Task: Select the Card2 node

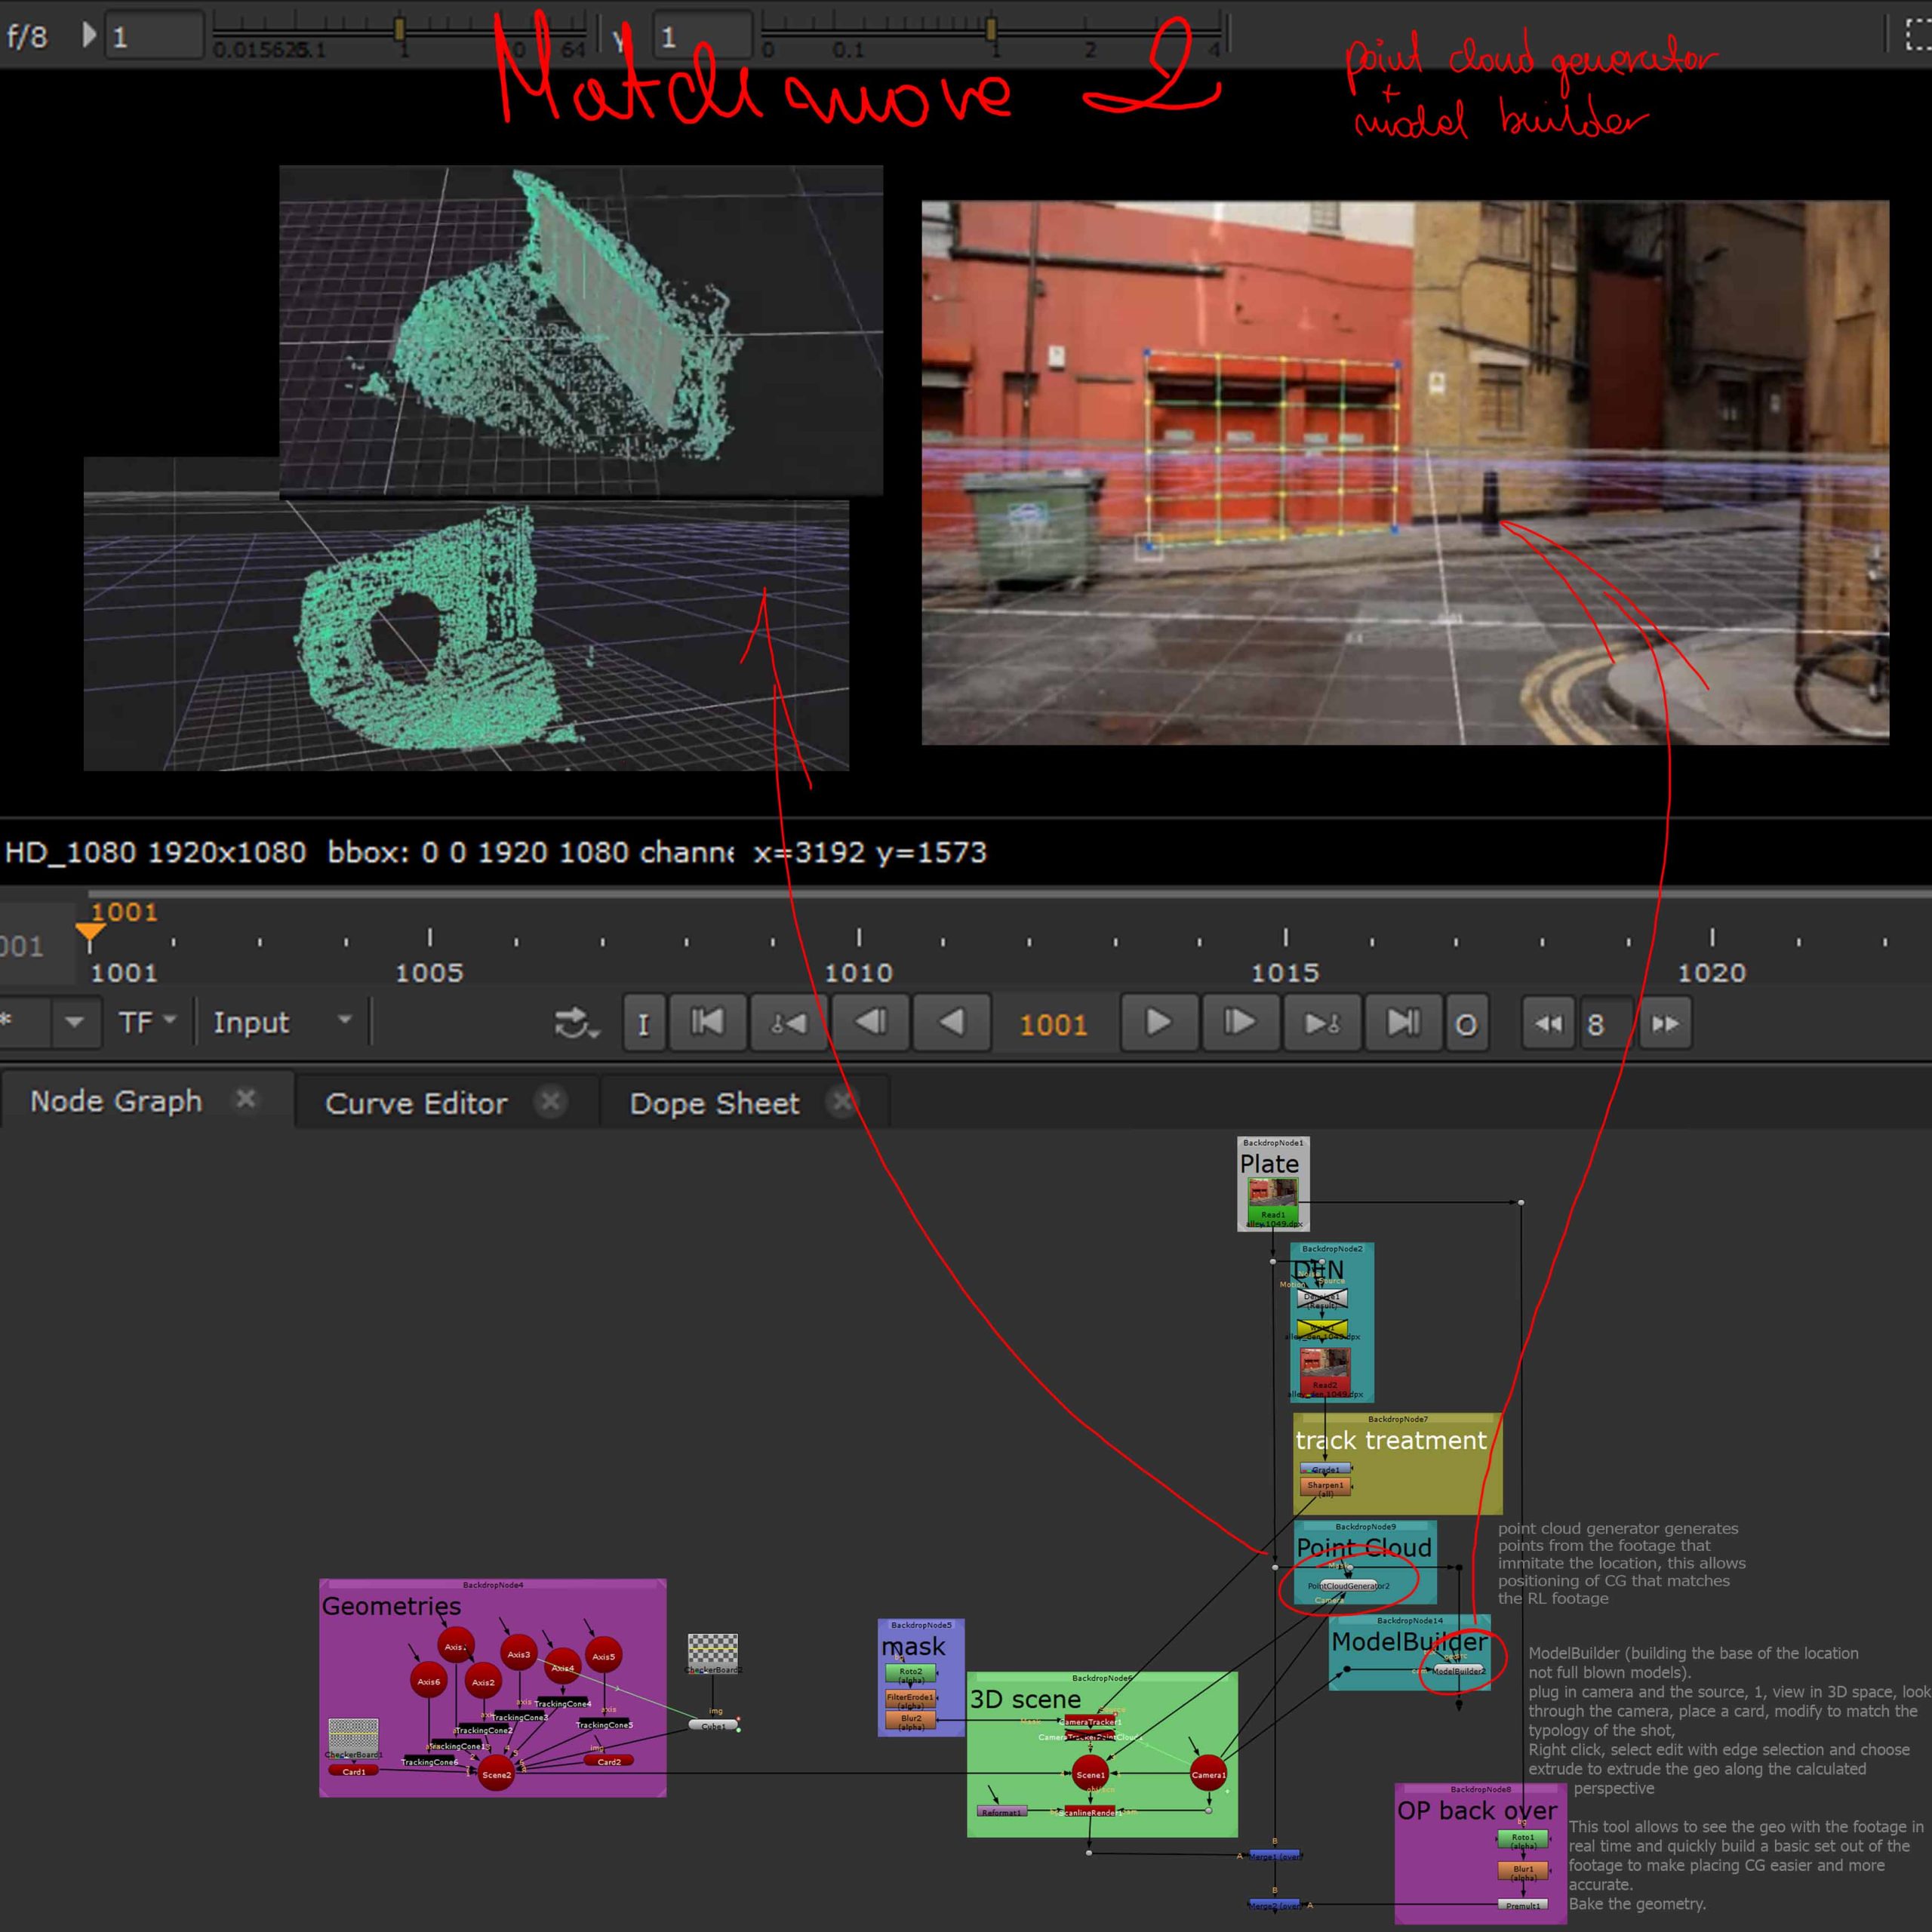Action: click(609, 1762)
